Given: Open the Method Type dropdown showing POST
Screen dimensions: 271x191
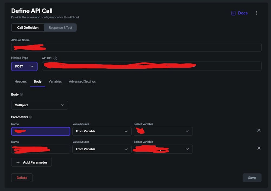Looking at the screenshot, I should point(24,66).
